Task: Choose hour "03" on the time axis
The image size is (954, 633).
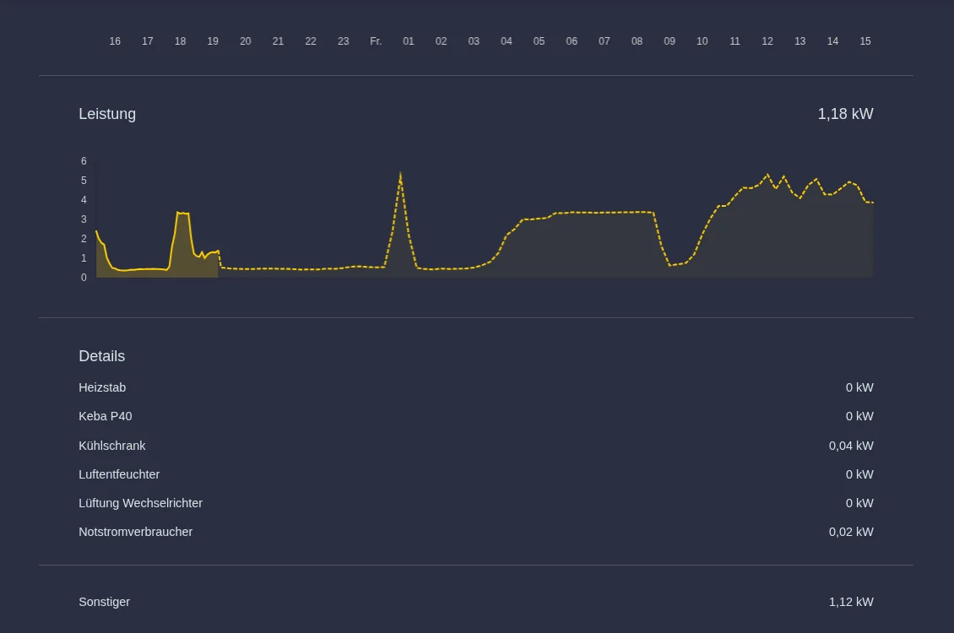Action: (x=474, y=41)
